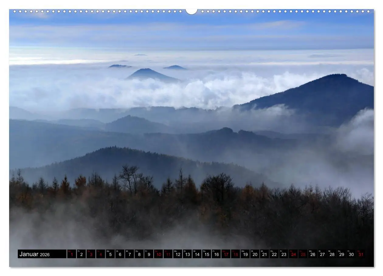
Task: Click date 28 marked Mi
Action: 332,254
